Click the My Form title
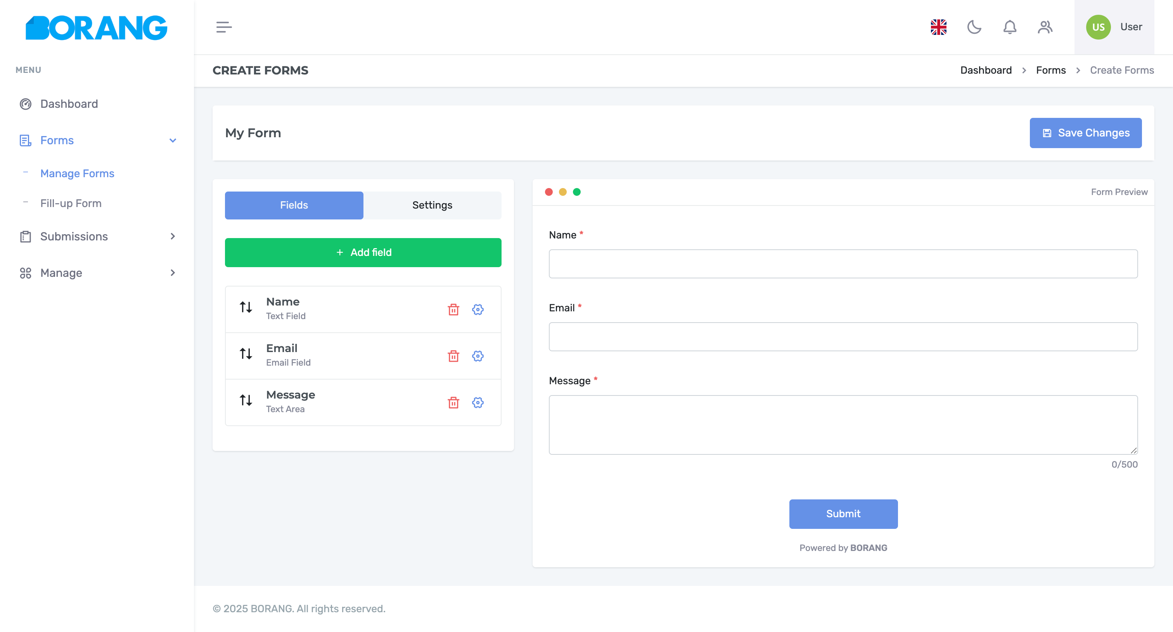 click(253, 133)
